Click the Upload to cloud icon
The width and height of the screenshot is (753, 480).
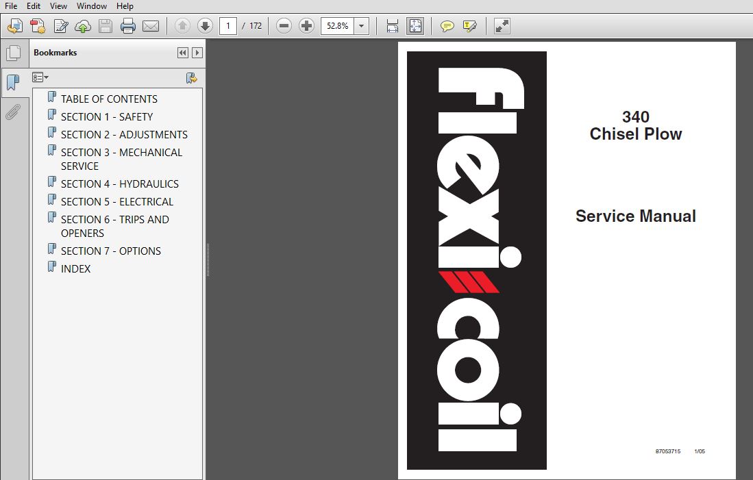coord(83,26)
